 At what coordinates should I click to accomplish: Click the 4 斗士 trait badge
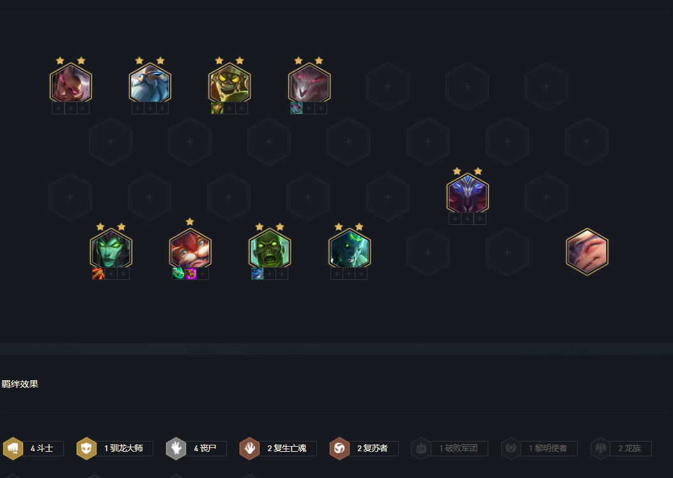click(33, 449)
